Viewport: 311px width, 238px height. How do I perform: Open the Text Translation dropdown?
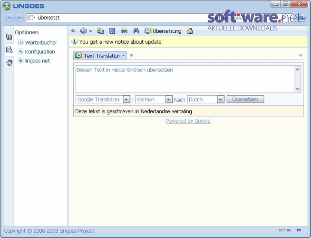[x=100, y=56]
